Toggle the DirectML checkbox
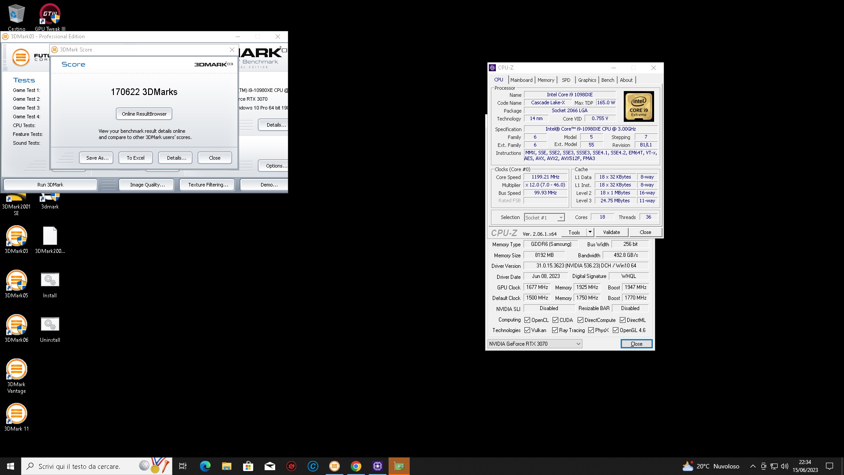The image size is (844, 475). (x=622, y=320)
